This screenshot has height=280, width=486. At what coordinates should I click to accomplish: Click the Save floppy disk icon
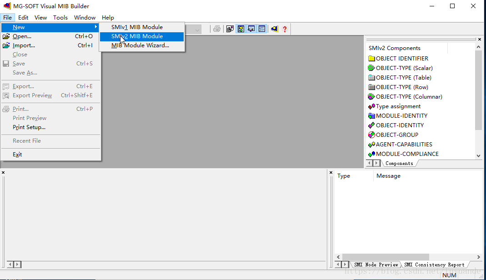[x=6, y=64]
